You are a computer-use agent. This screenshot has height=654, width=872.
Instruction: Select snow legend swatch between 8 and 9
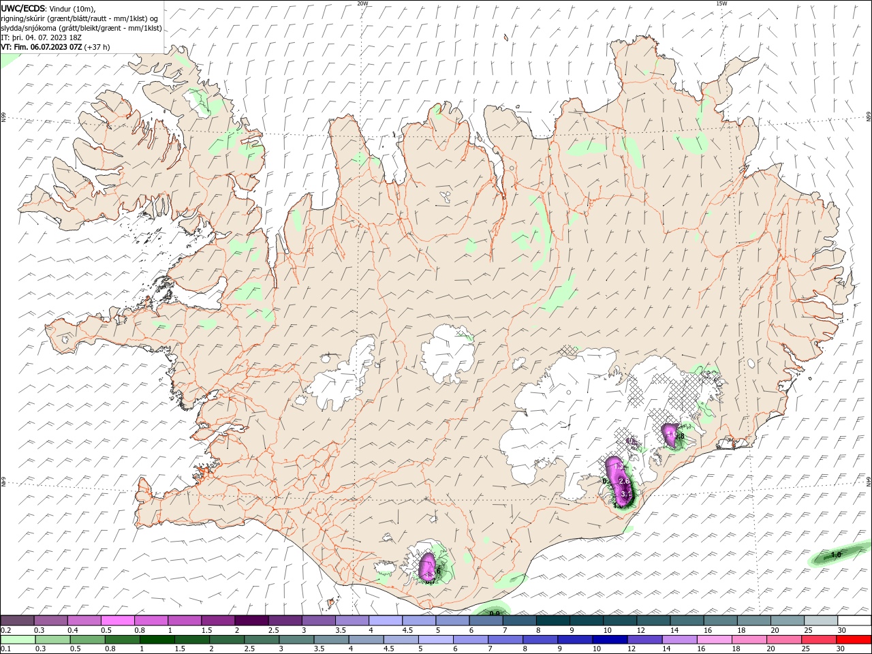pyautogui.click(x=552, y=620)
